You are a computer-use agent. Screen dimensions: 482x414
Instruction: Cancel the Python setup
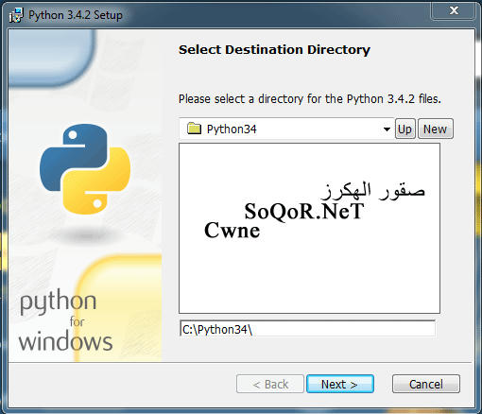[426, 384]
